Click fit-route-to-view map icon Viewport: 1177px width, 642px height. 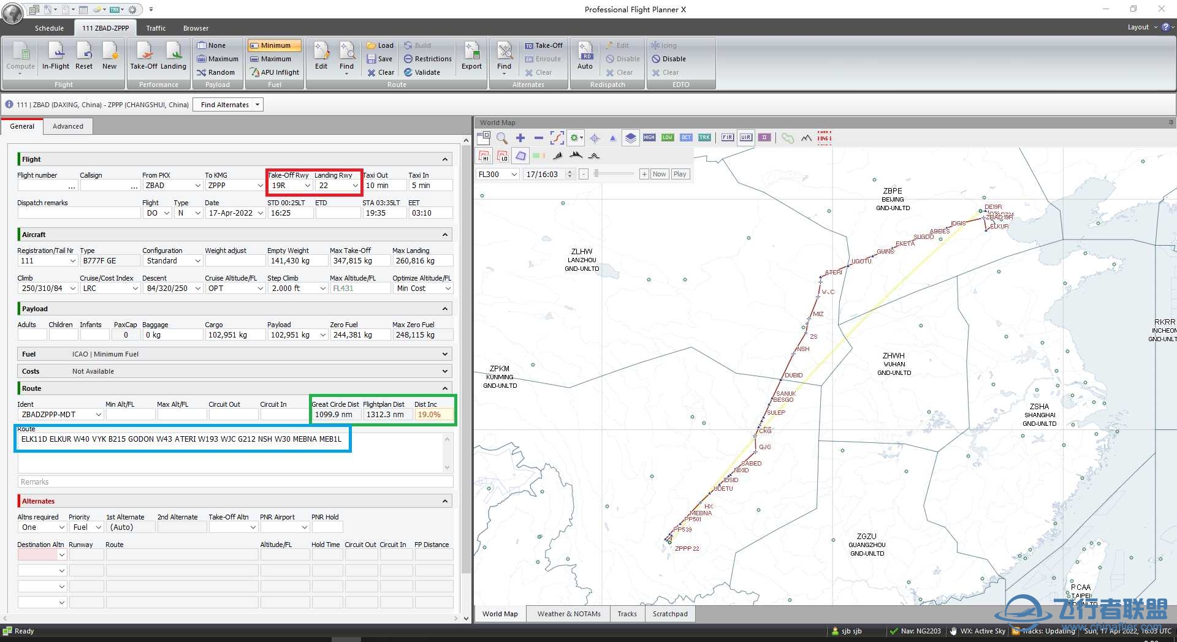557,138
